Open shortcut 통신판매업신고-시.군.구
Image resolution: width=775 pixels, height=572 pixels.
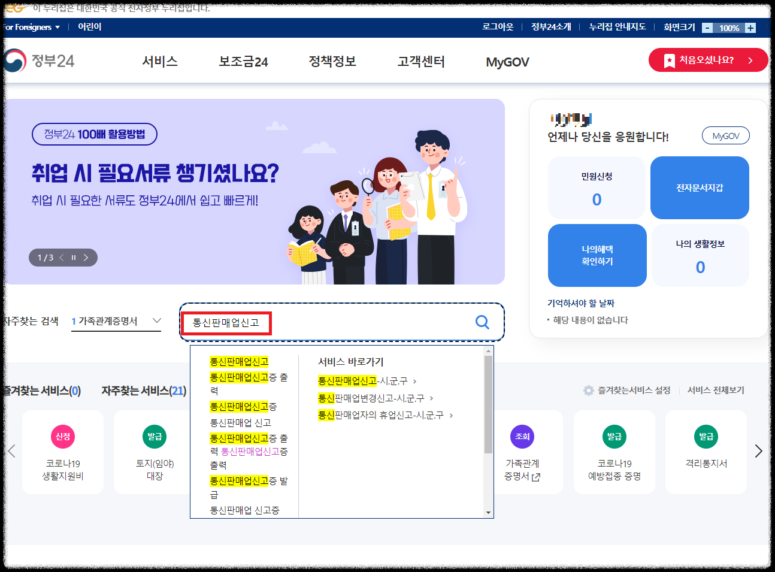point(367,381)
